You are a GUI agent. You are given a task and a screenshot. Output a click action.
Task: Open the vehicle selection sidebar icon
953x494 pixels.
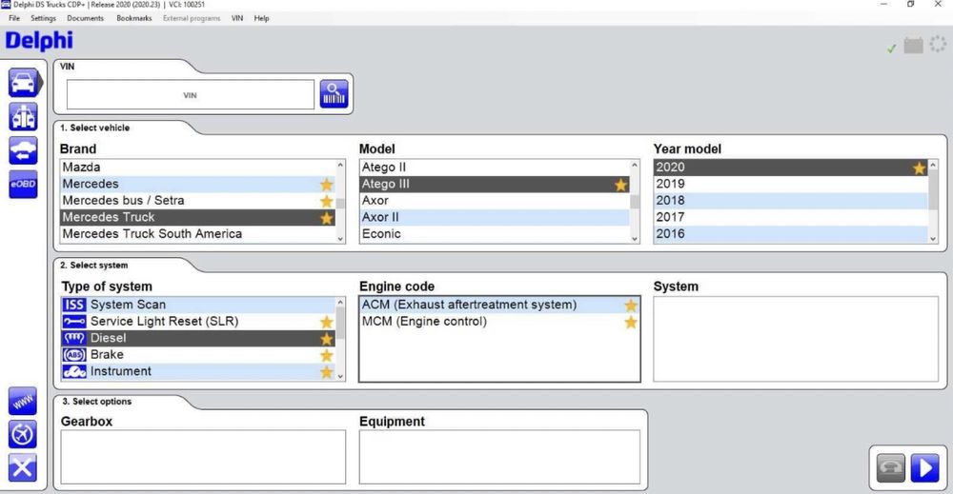coord(23,83)
